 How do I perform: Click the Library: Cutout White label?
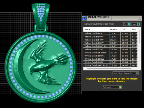99,24
